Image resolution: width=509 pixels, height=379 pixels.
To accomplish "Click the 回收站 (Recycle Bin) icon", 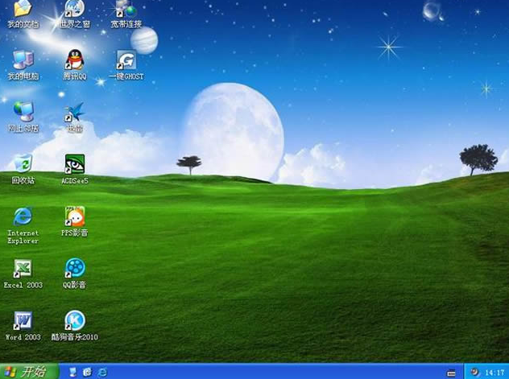I will point(23,164).
